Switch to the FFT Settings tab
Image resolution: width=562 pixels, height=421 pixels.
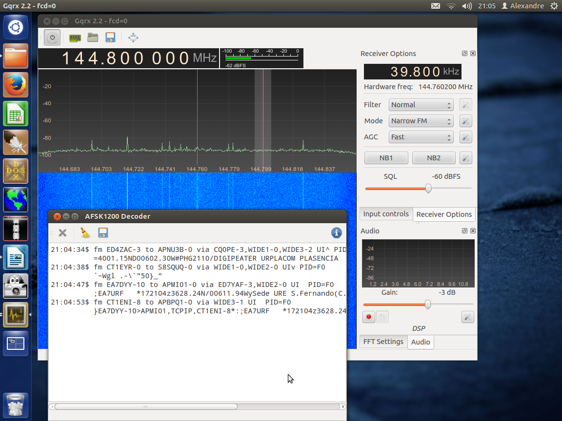[x=383, y=342]
